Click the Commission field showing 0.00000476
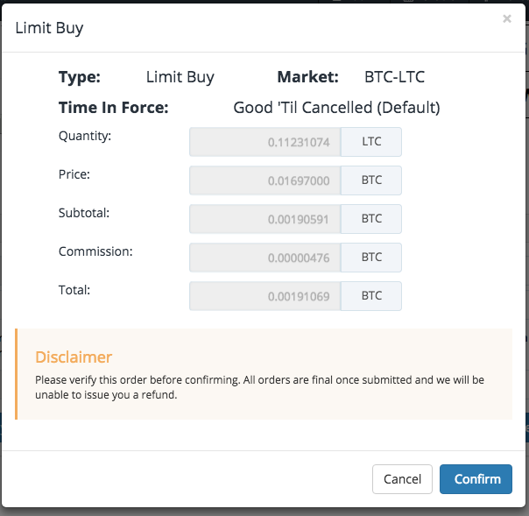529x516 pixels. tap(265, 258)
